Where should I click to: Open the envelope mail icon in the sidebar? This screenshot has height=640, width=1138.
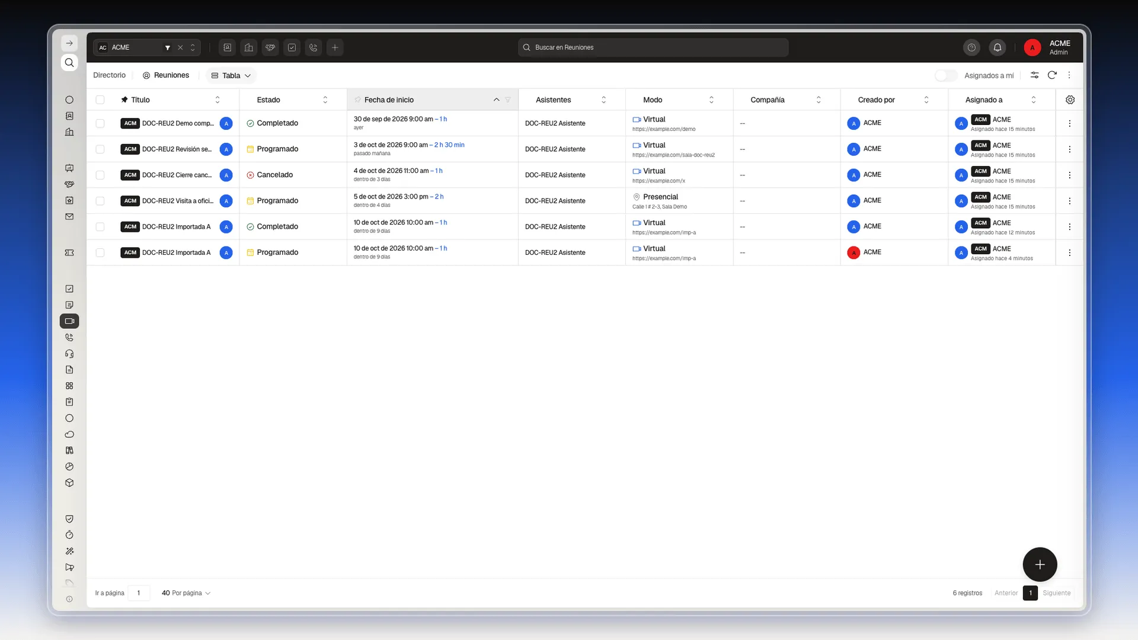(x=69, y=217)
